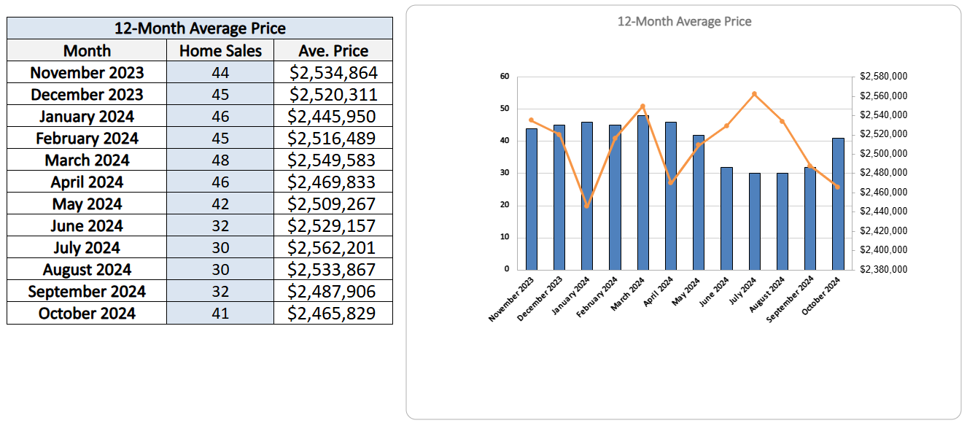Click the July 2024 bar in chart
This screenshot has height=423, width=967.
tap(754, 221)
